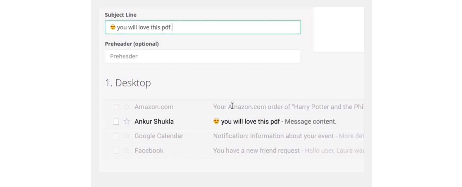The width and height of the screenshot is (462, 187).
Task: Star the Amazon.com email
Action: tap(127, 107)
